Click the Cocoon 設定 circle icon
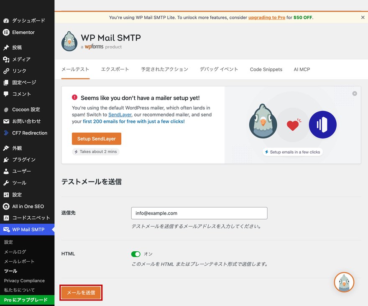368x306 pixels. point(6,110)
